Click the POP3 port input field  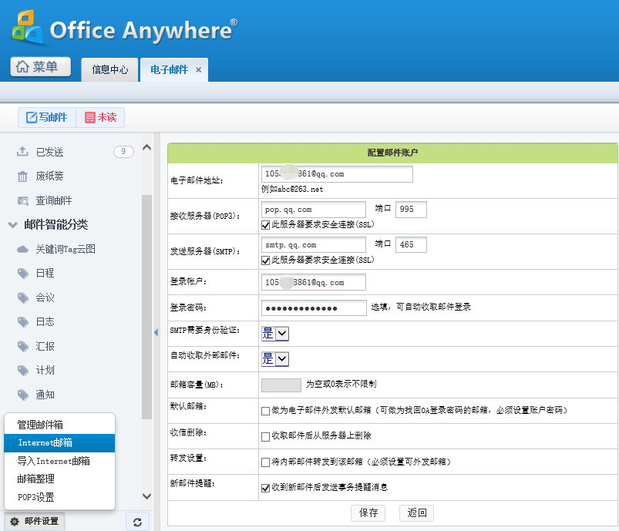410,209
